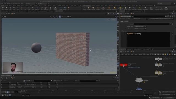
Task: Click spreadsheet Attributes filter field
Action: pyautogui.click(x=88, y=81)
